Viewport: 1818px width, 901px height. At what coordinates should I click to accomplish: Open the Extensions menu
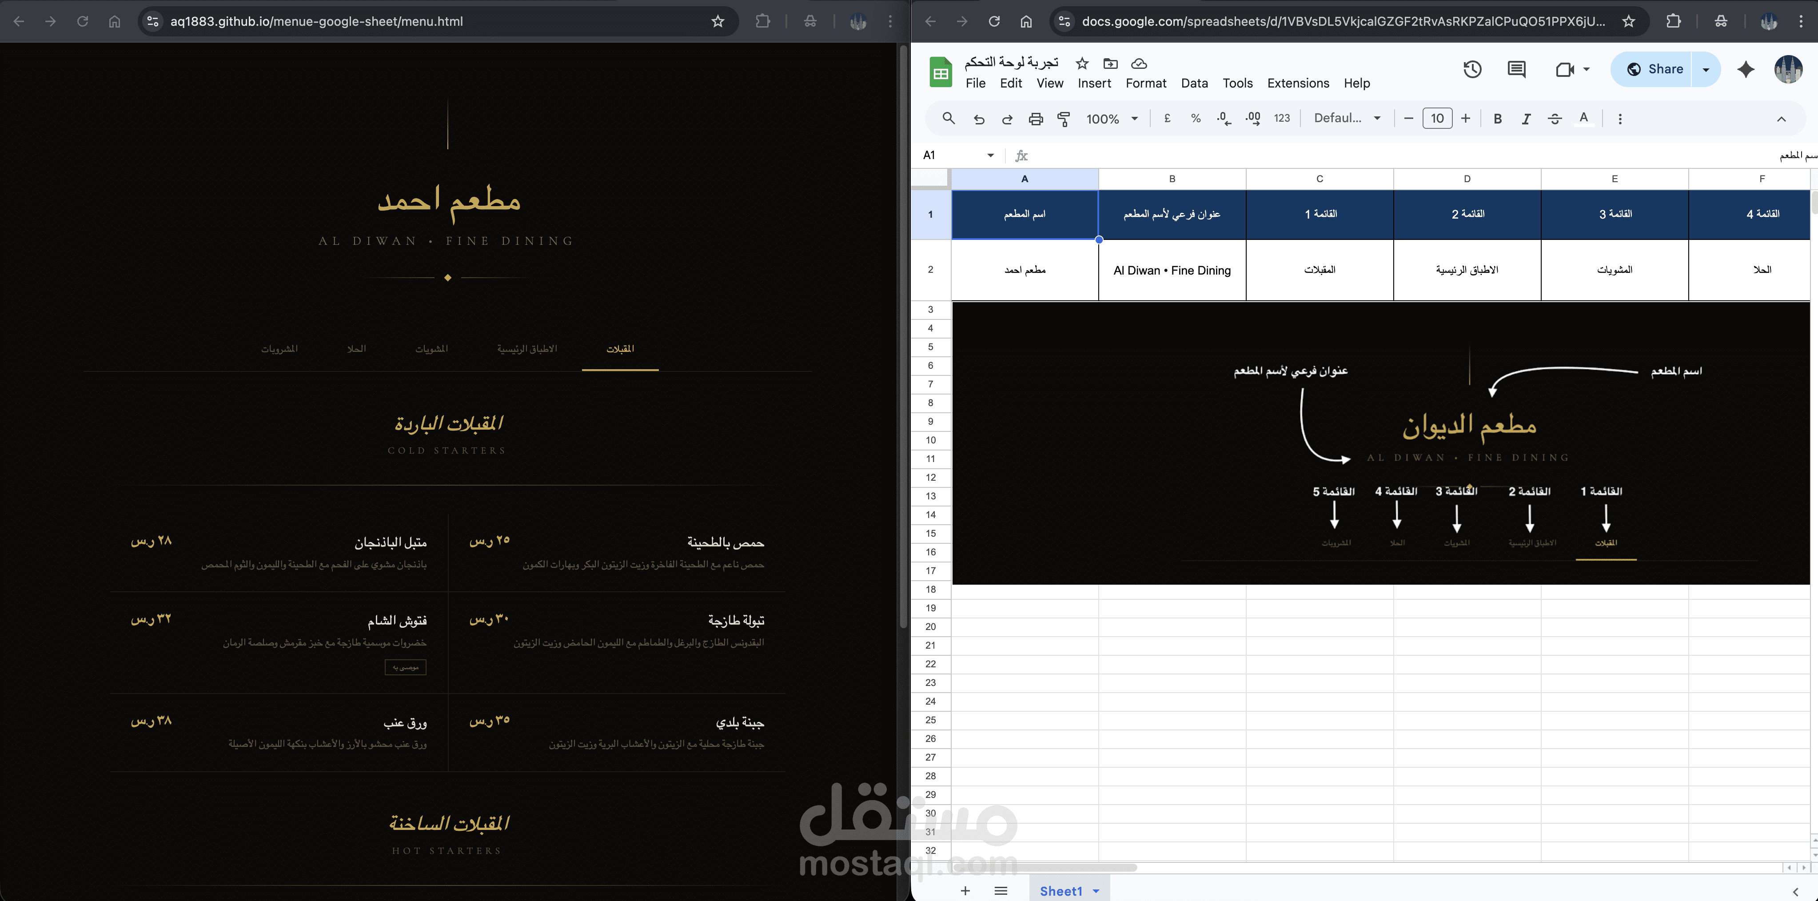[1298, 83]
